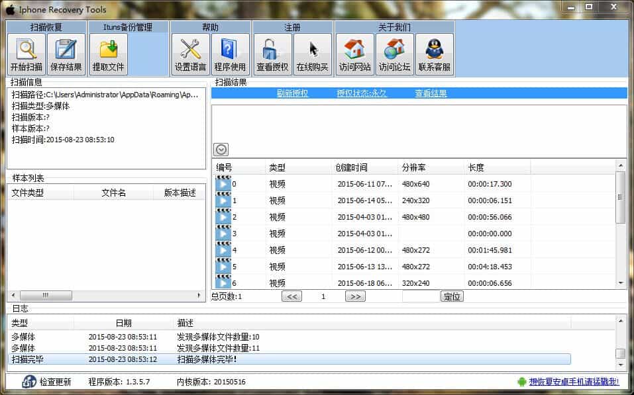Click duration 00:00:56.066 in results
The width and height of the screenshot is (634, 395).
pos(490,217)
